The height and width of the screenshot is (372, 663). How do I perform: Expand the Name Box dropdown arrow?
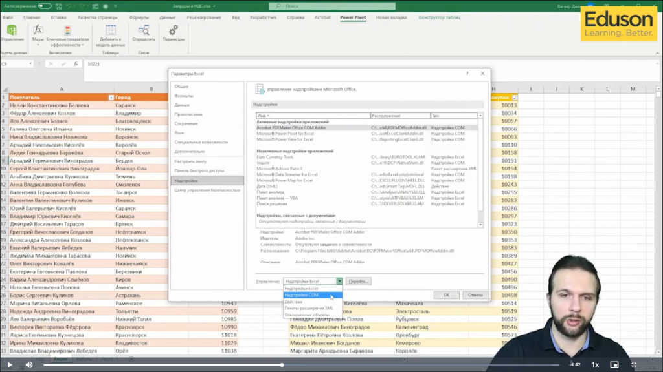pyautogui.click(x=30, y=64)
